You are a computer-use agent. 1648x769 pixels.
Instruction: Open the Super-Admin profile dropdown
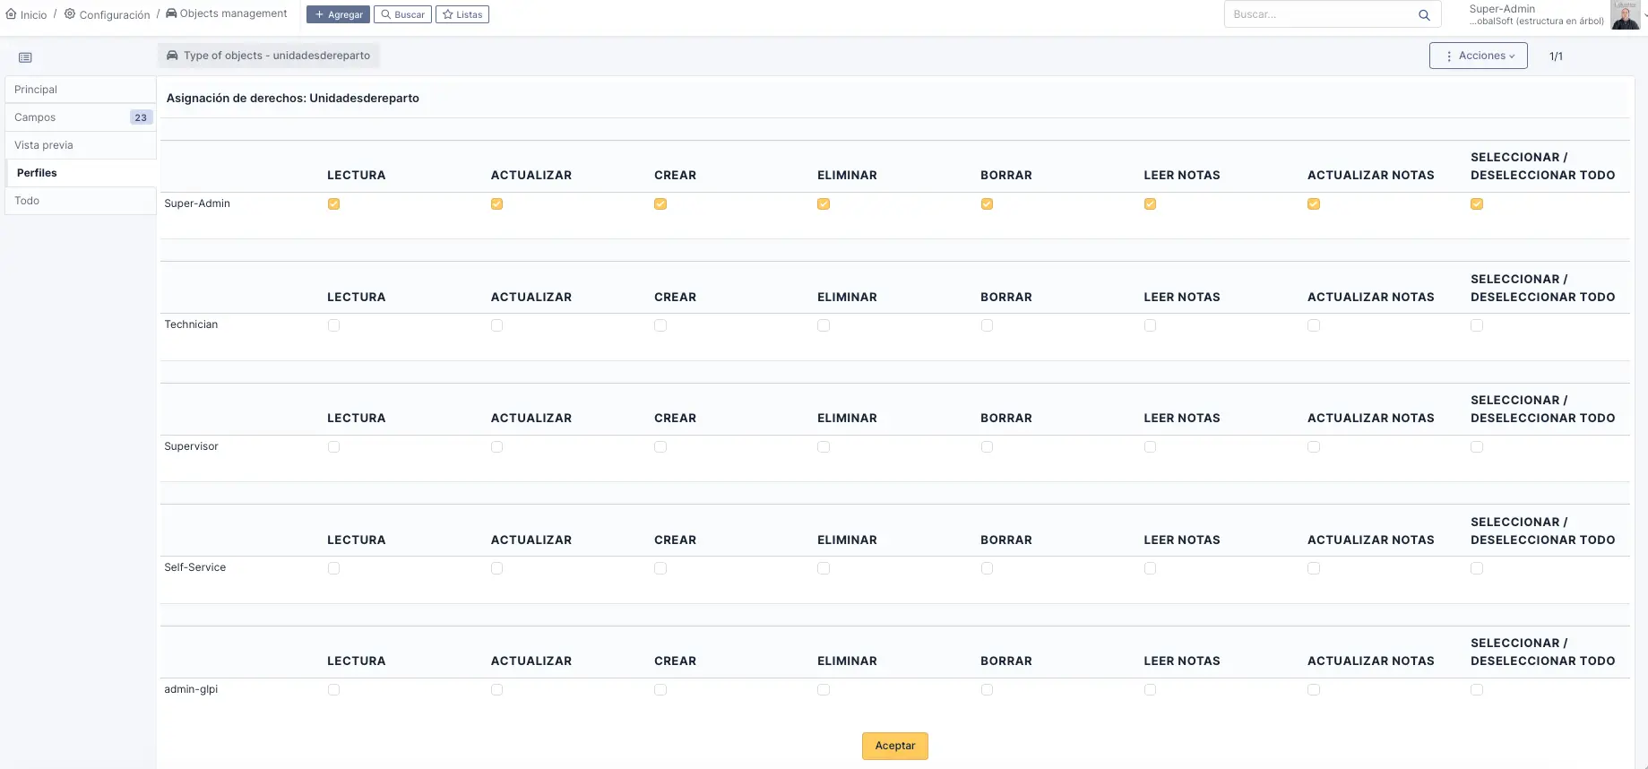1535,14
